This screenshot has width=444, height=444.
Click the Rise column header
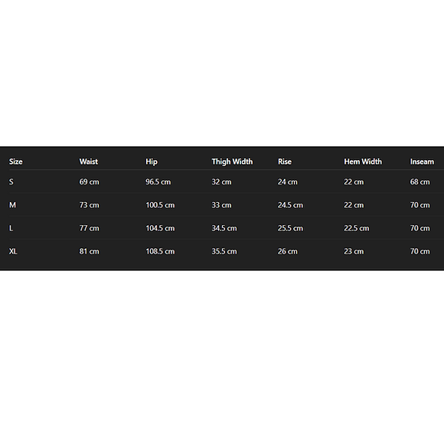click(x=285, y=162)
